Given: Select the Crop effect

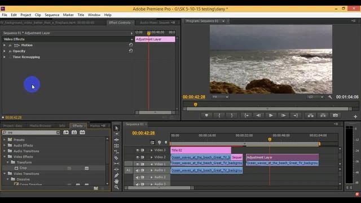Looking at the screenshot, I should click(x=23, y=168).
